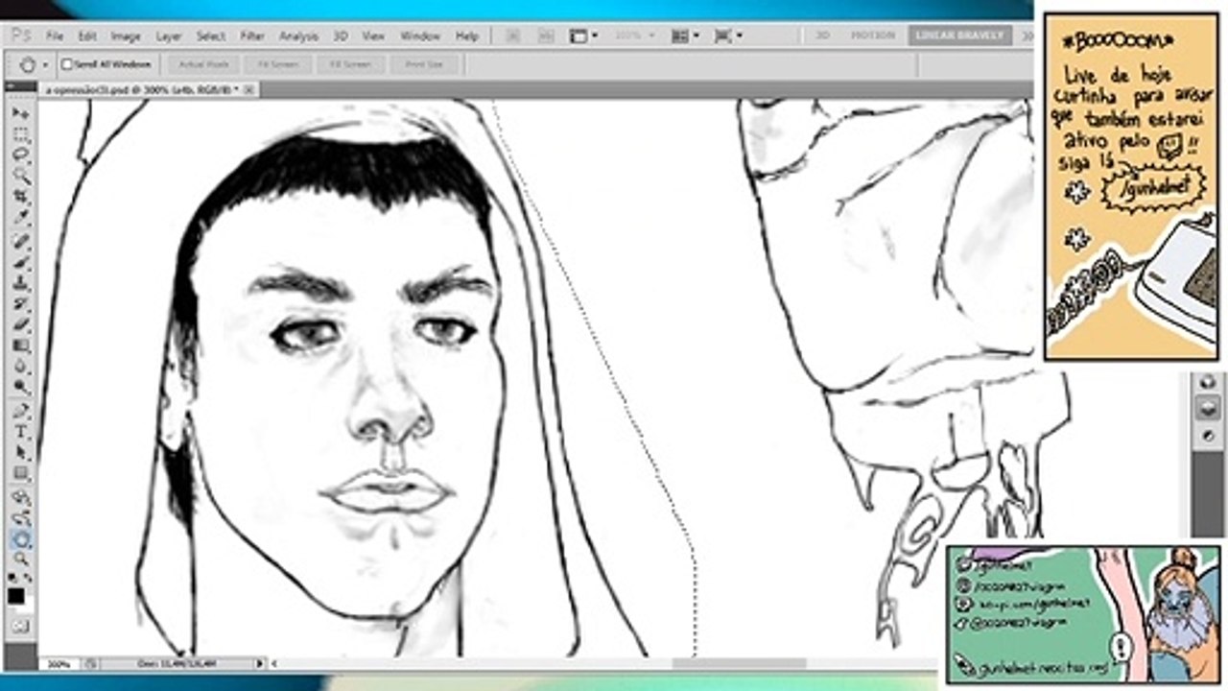The width and height of the screenshot is (1228, 691).
Task: Open the Layer menu
Action: (x=169, y=36)
